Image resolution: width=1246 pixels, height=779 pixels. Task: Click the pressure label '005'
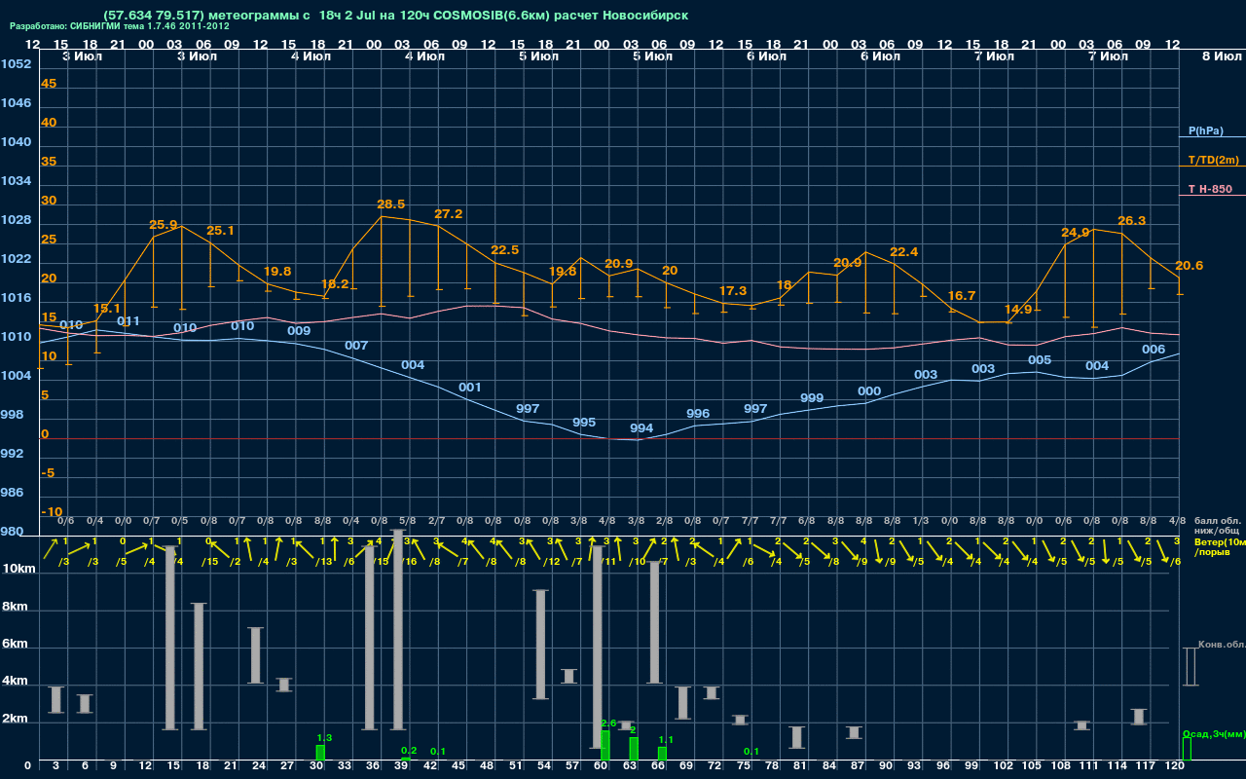pos(1040,360)
